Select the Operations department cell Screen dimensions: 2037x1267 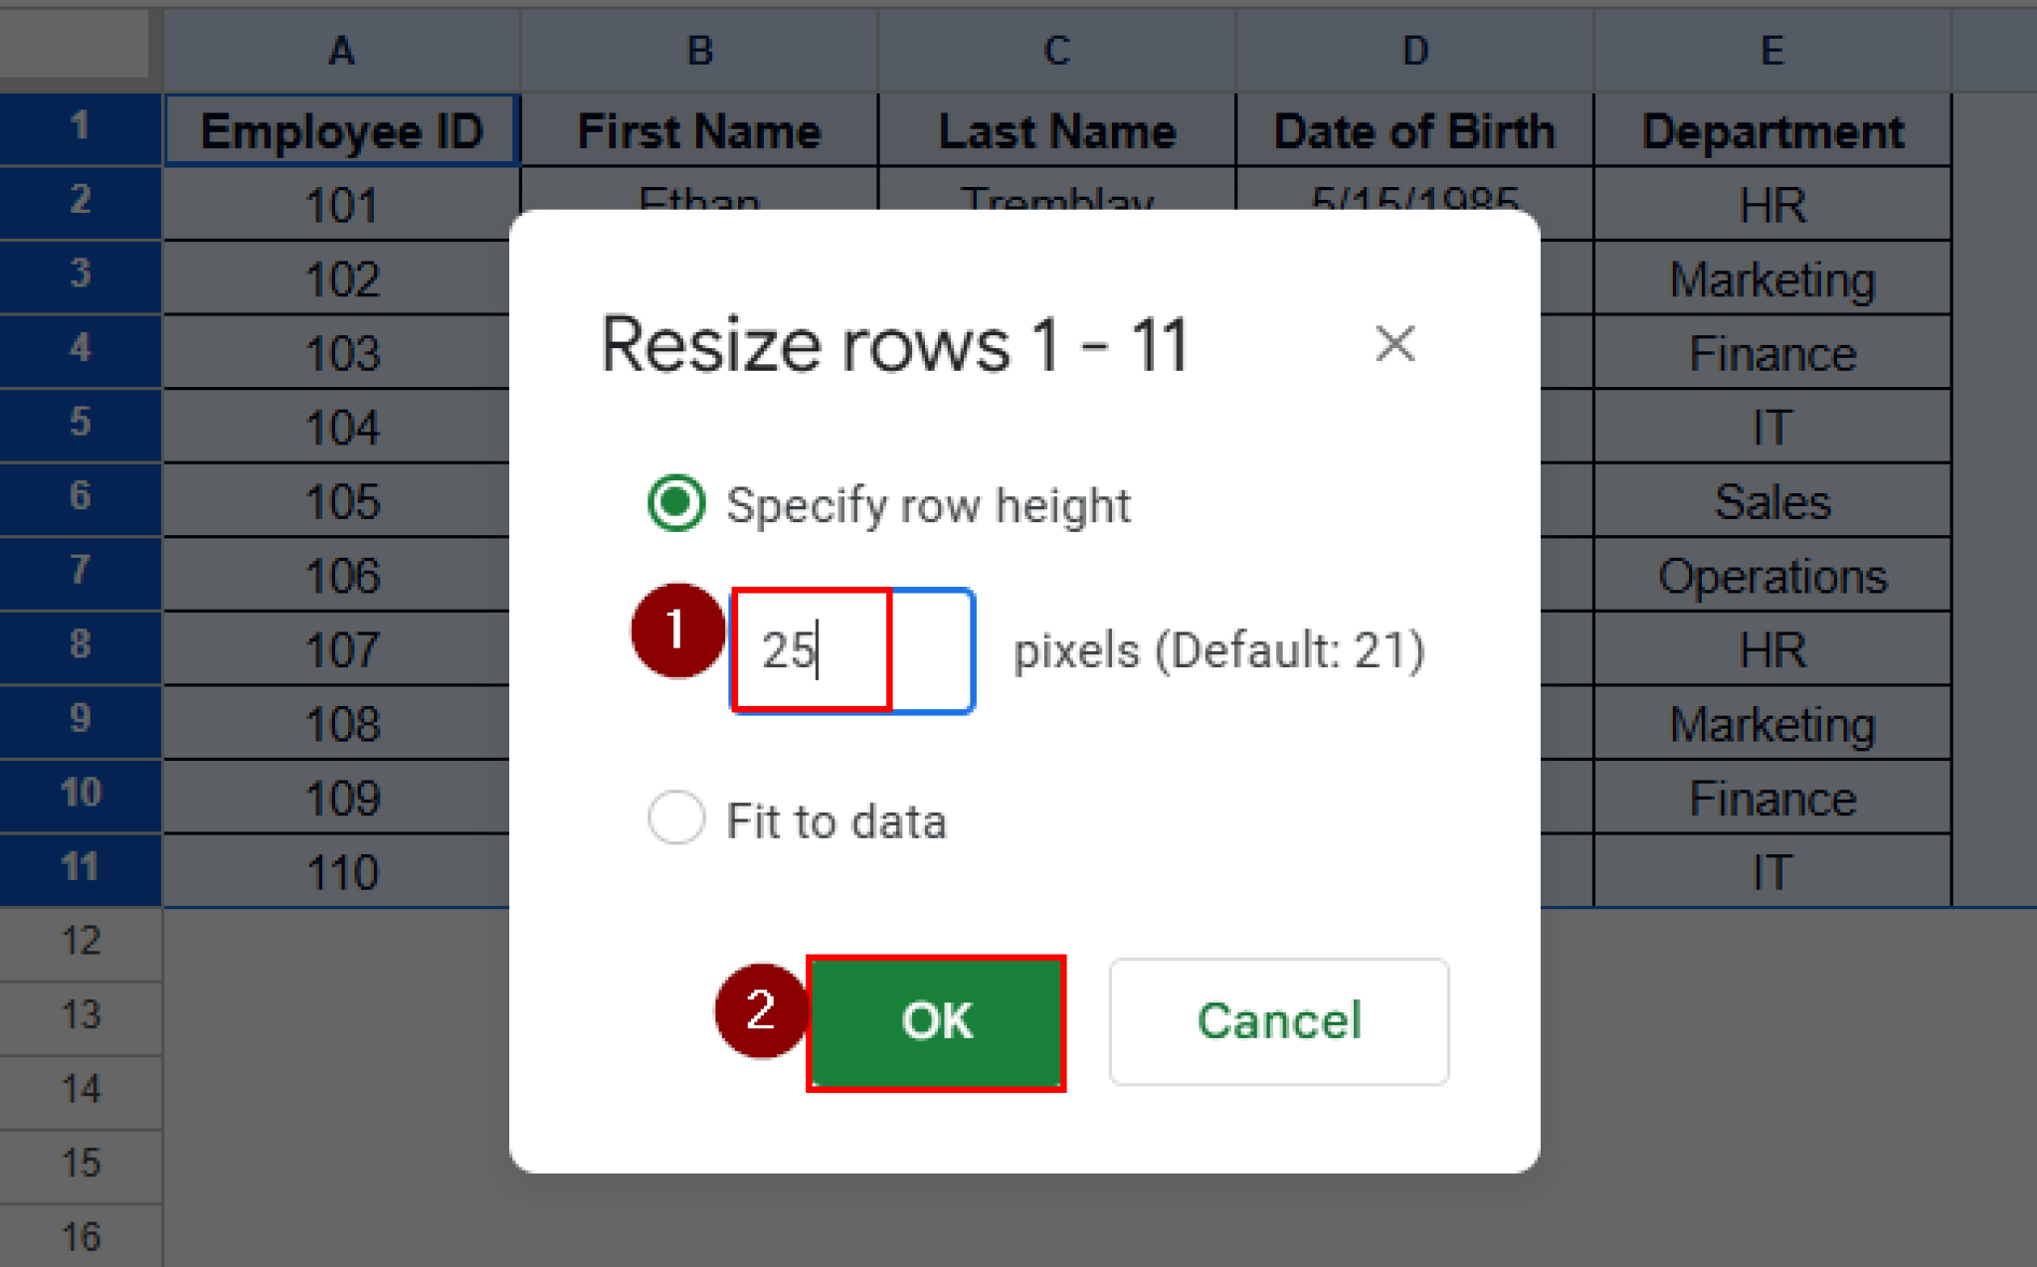coord(1772,576)
